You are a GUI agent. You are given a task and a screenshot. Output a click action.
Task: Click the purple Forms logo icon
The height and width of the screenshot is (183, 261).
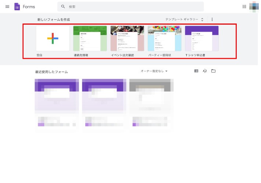[17, 7]
